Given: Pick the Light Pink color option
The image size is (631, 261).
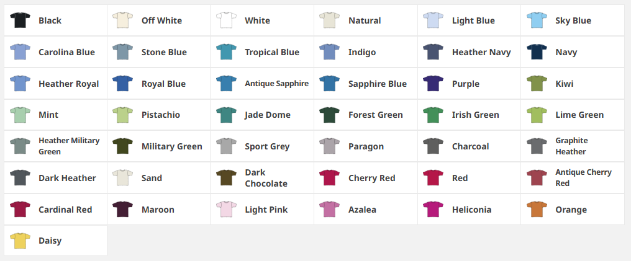Looking at the screenshot, I should click(x=262, y=209).
